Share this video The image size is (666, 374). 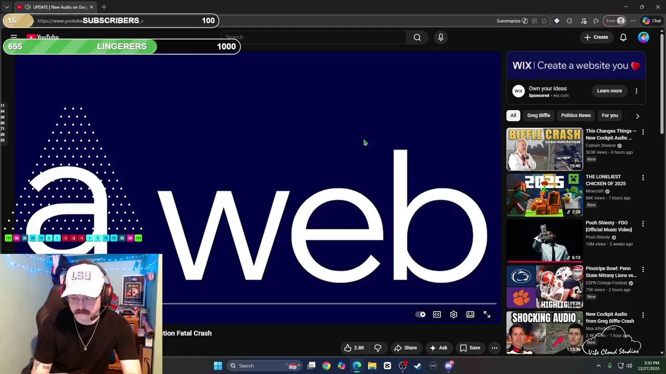[405, 348]
